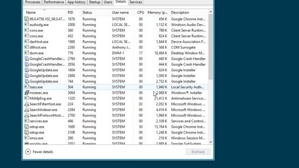Click the Windows Audio Dev description
This screenshot has height=168, width=299.
pyautogui.click(x=188, y=25)
